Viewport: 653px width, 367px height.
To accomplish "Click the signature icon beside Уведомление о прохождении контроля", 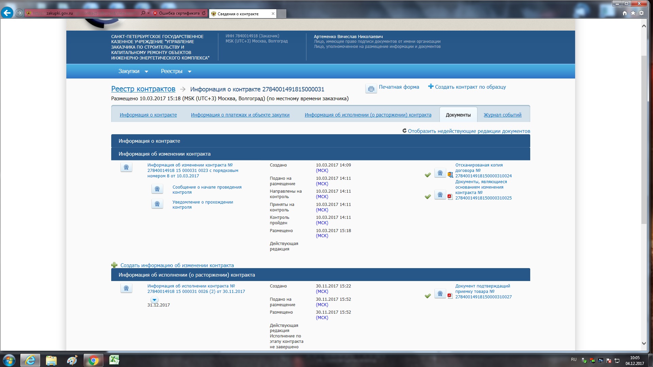I will [157, 204].
